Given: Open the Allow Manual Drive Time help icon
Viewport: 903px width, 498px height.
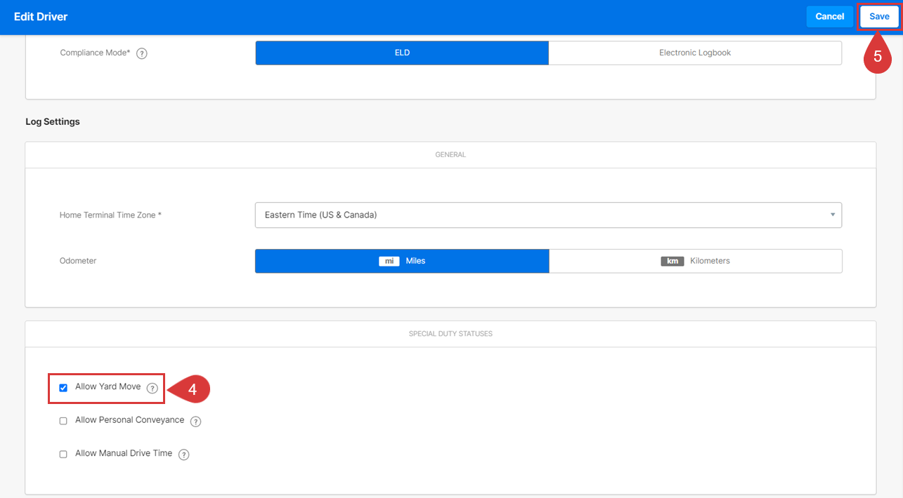Looking at the screenshot, I should tap(184, 455).
